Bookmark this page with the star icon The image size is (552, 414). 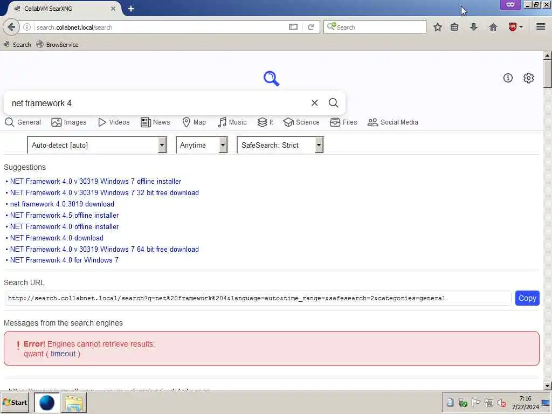point(438,27)
